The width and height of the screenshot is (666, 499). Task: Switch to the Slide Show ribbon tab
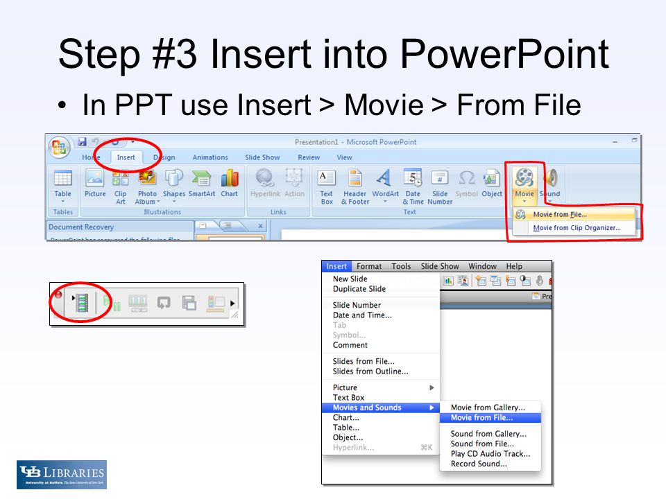coord(262,157)
